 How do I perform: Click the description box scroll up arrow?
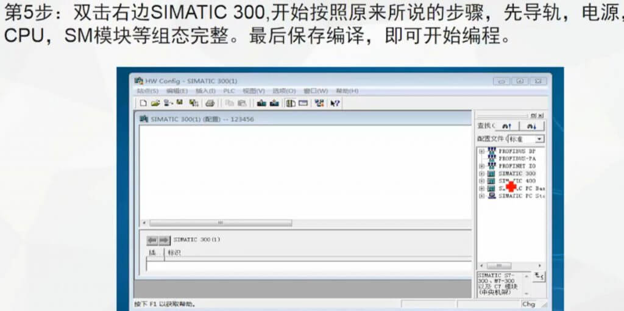tap(527, 275)
